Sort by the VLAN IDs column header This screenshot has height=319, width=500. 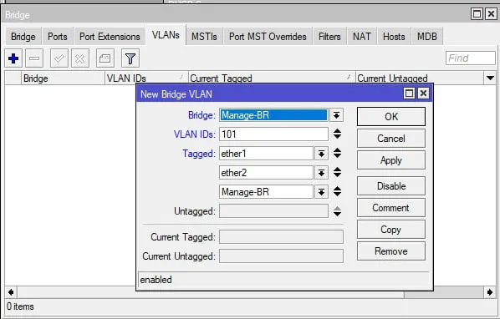[x=146, y=78]
